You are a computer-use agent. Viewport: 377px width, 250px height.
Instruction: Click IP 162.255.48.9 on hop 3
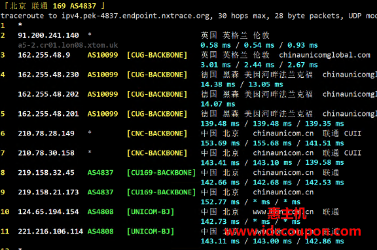[x=44, y=55]
